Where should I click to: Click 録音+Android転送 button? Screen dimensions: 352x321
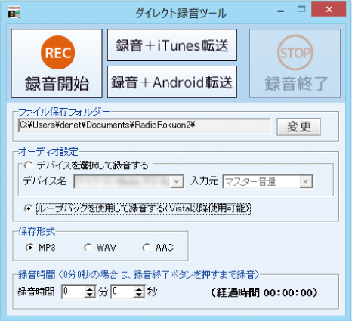172,82
